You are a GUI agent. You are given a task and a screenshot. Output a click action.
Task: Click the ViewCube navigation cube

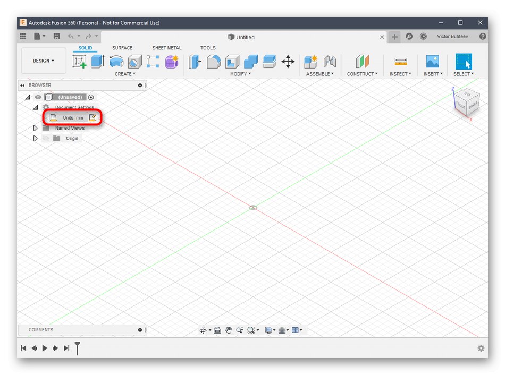point(467,104)
